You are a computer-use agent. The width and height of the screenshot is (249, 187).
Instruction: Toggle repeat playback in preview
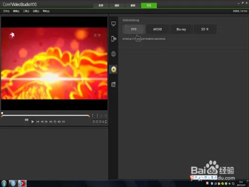pyautogui.click(x=55, y=122)
